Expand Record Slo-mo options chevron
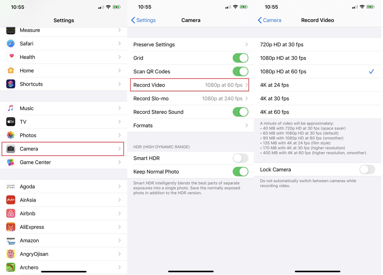Viewport: 383px width, 275px height. [x=247, y=98]
